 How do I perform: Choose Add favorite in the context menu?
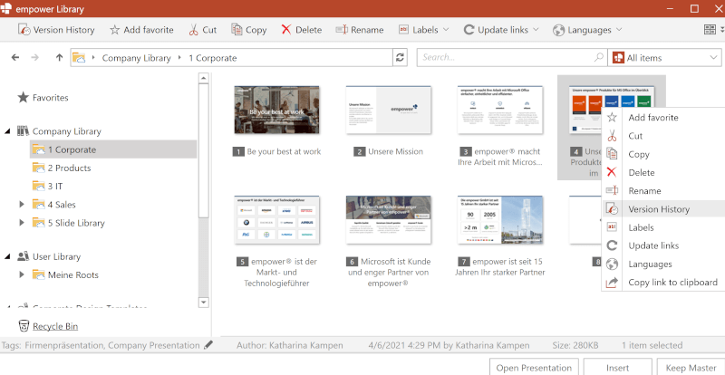tap(663, 118)
